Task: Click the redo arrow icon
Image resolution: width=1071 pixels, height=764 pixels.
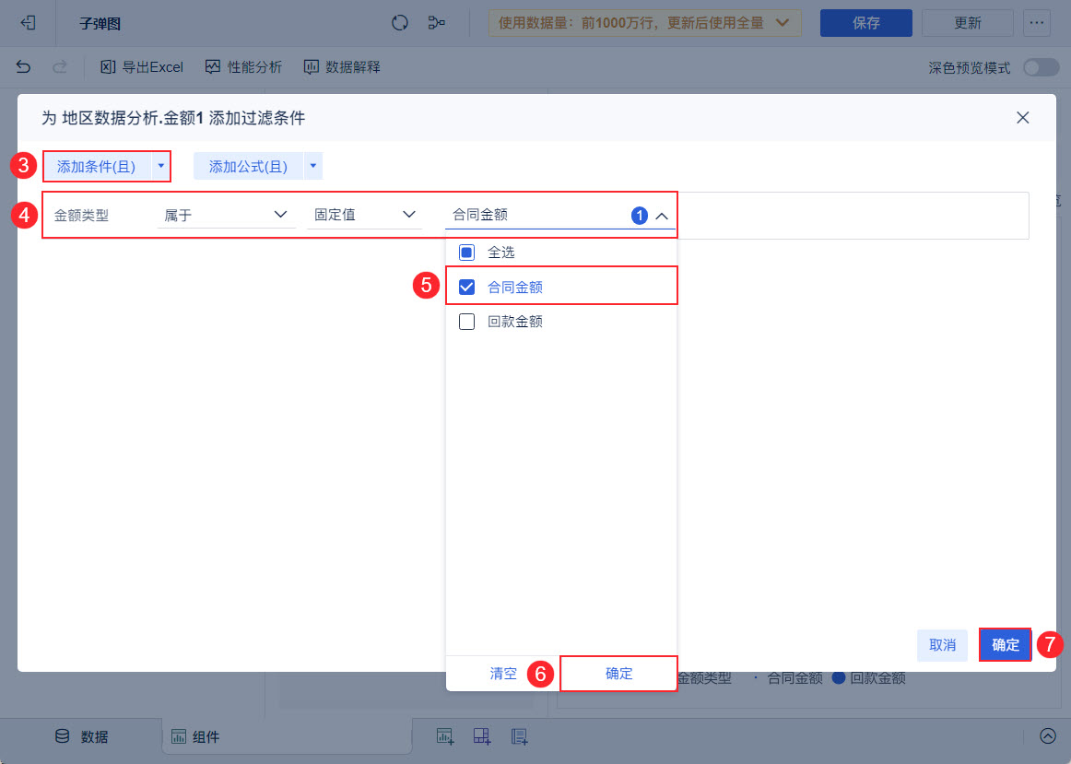Action: (x=60, y=66)
